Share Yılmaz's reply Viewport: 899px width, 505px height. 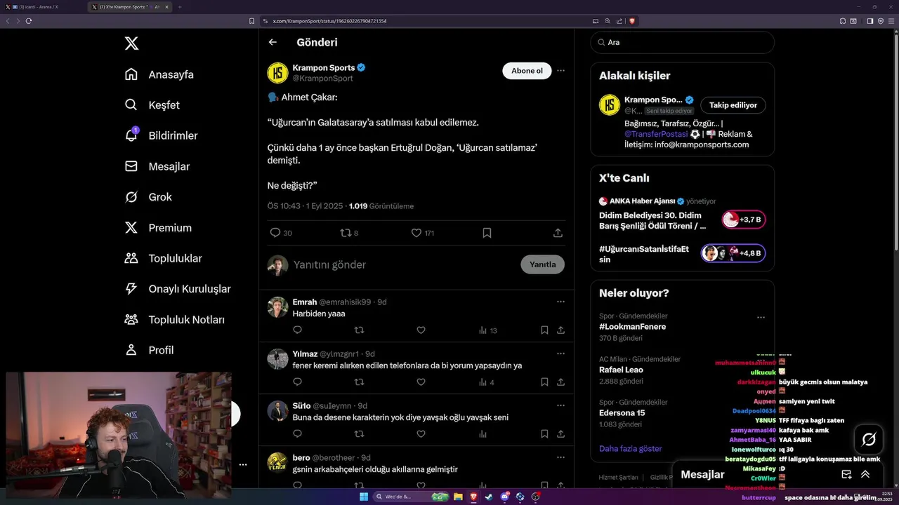[560, 382]
